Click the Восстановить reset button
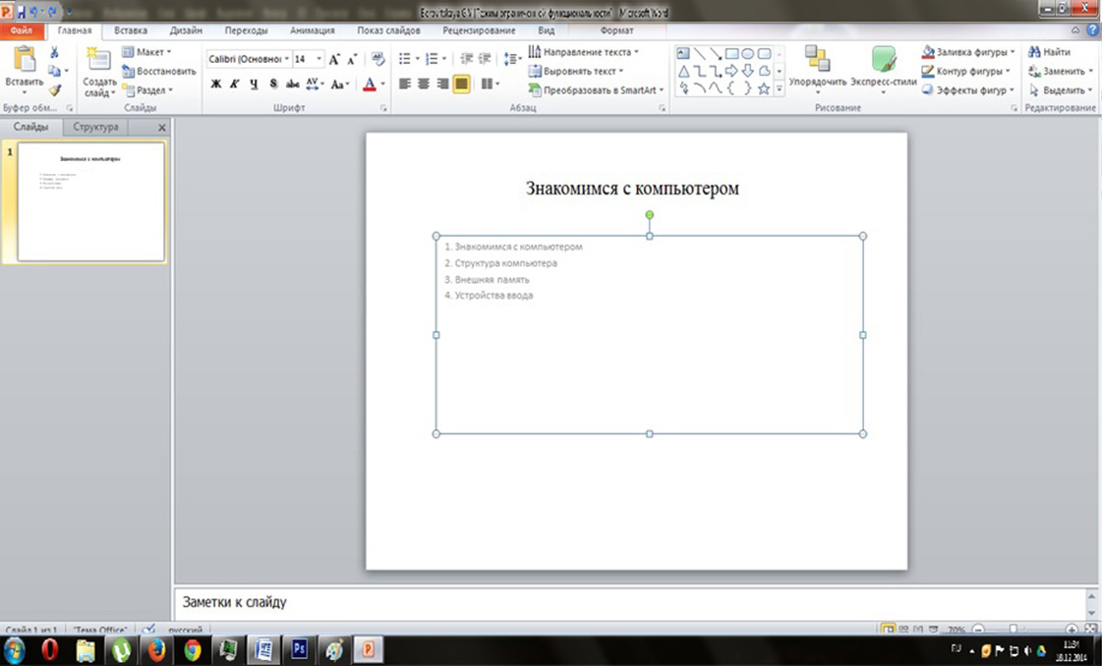Viewport: 1102px width, 666px height. click(x=159, y=71)
